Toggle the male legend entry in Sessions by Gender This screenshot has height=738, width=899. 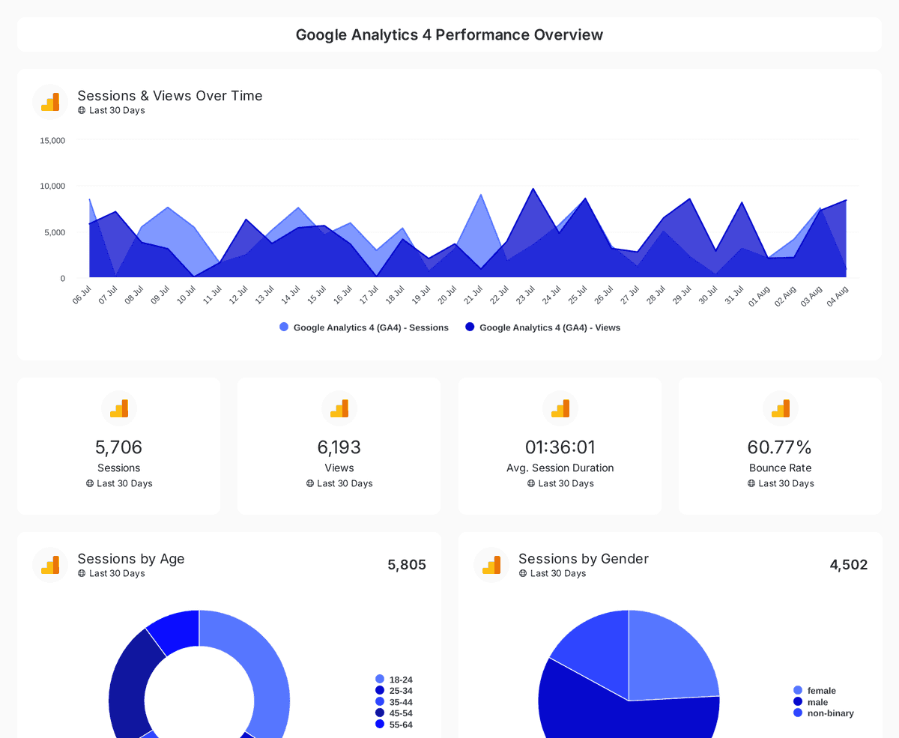tap(811, 702)
